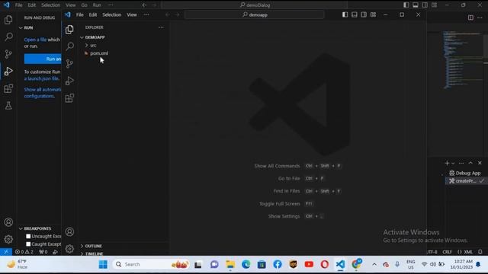Image resolution: width=488 pixels, height=274 pixels.
Task: Open Search view in the demoapp window
Action: (69, 46)
